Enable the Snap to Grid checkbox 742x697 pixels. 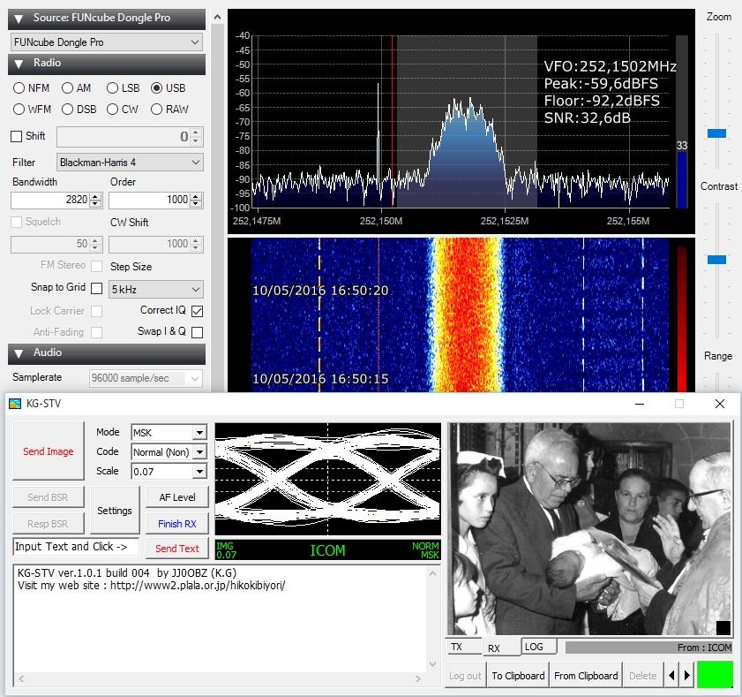[x=97, y=288]
